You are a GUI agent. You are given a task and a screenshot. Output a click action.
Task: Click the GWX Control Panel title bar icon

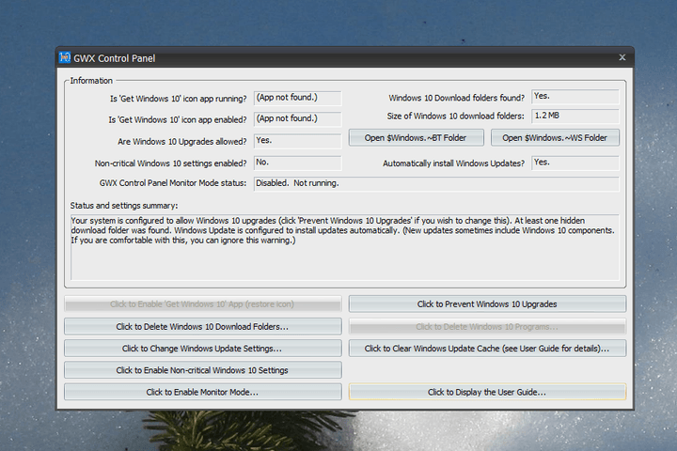pos(65,57)
